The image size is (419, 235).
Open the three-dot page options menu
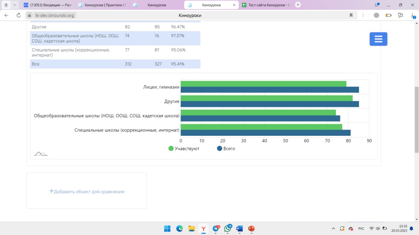coord(363,15)
